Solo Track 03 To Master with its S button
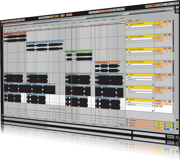This screenshot has width=180, height=161. tap(165, 48)
